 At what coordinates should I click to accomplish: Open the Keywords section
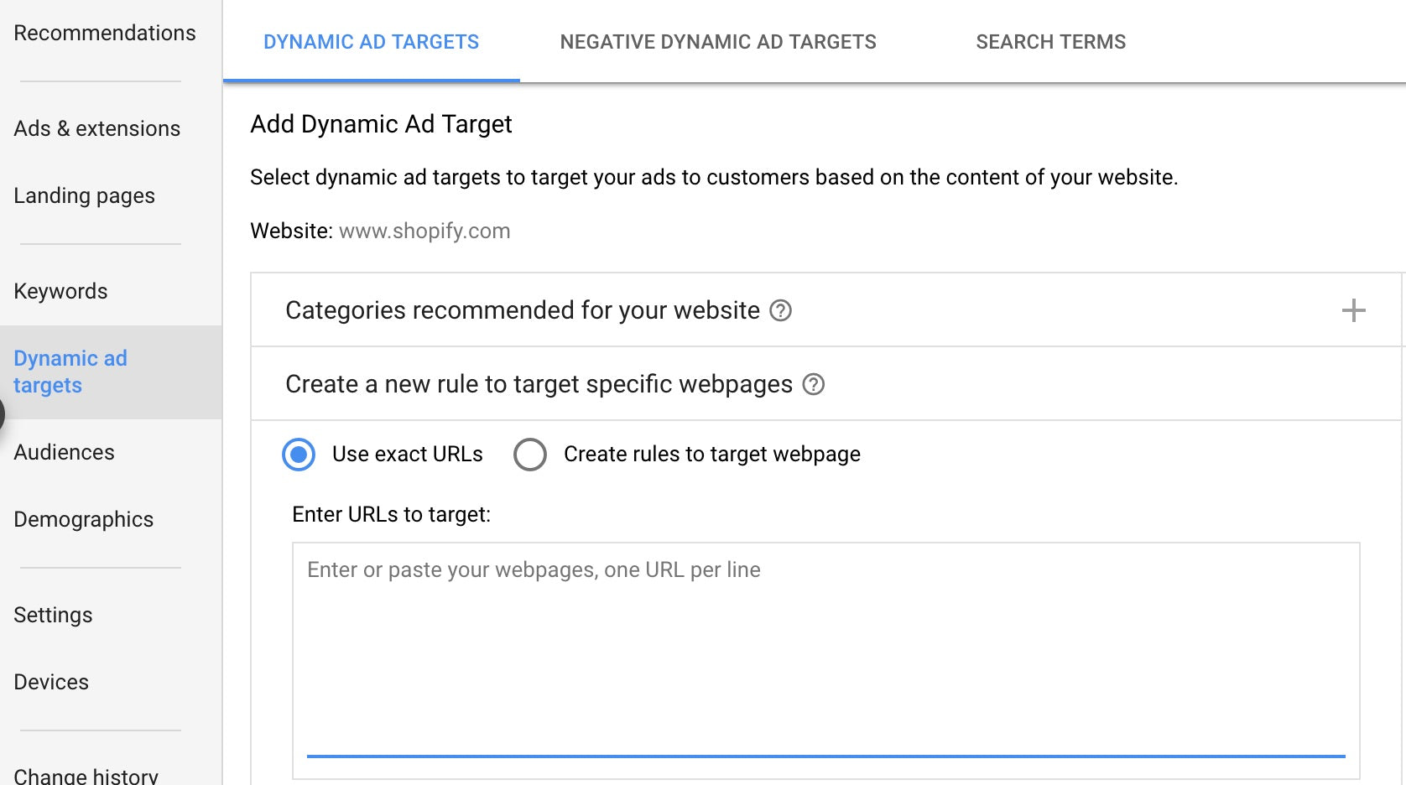60,291
